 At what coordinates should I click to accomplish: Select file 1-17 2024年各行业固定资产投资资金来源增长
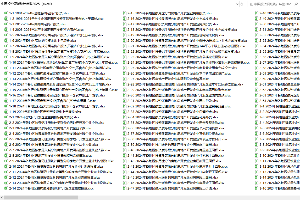(x=52, y=101)
